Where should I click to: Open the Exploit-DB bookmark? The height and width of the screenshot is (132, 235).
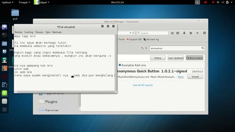coord(134,39)
